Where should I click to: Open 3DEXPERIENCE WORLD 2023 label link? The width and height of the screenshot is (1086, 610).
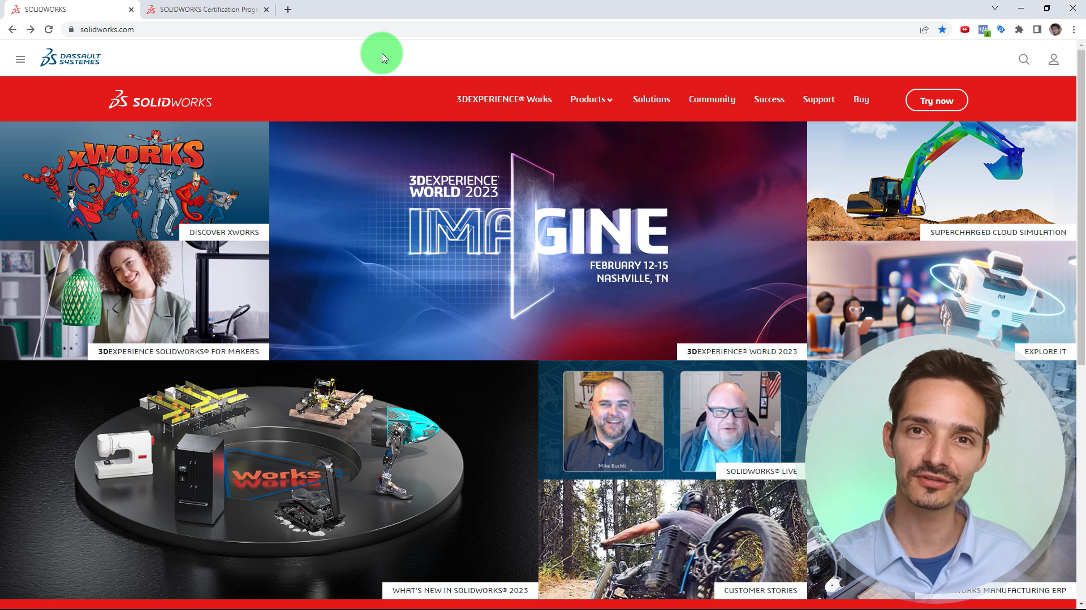click(x=742, y=351)
